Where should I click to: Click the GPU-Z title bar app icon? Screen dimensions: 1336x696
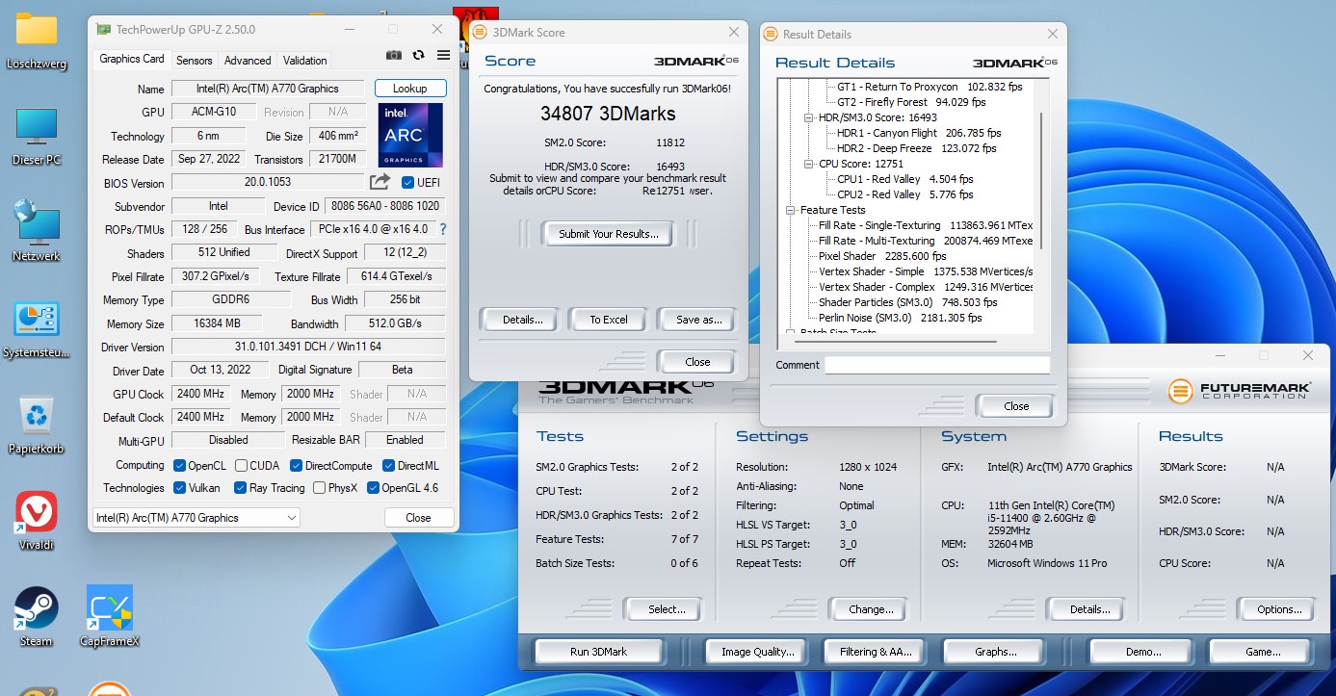[x=103, y=30]
